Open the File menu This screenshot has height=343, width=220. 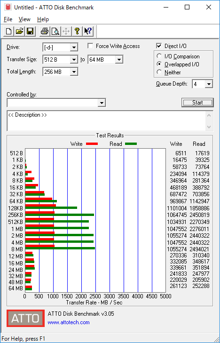[x=8, y=19]
